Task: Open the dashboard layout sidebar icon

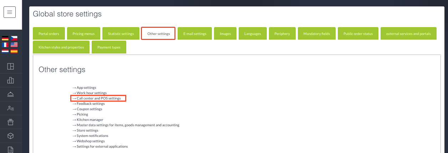Action: click(11, 66)
